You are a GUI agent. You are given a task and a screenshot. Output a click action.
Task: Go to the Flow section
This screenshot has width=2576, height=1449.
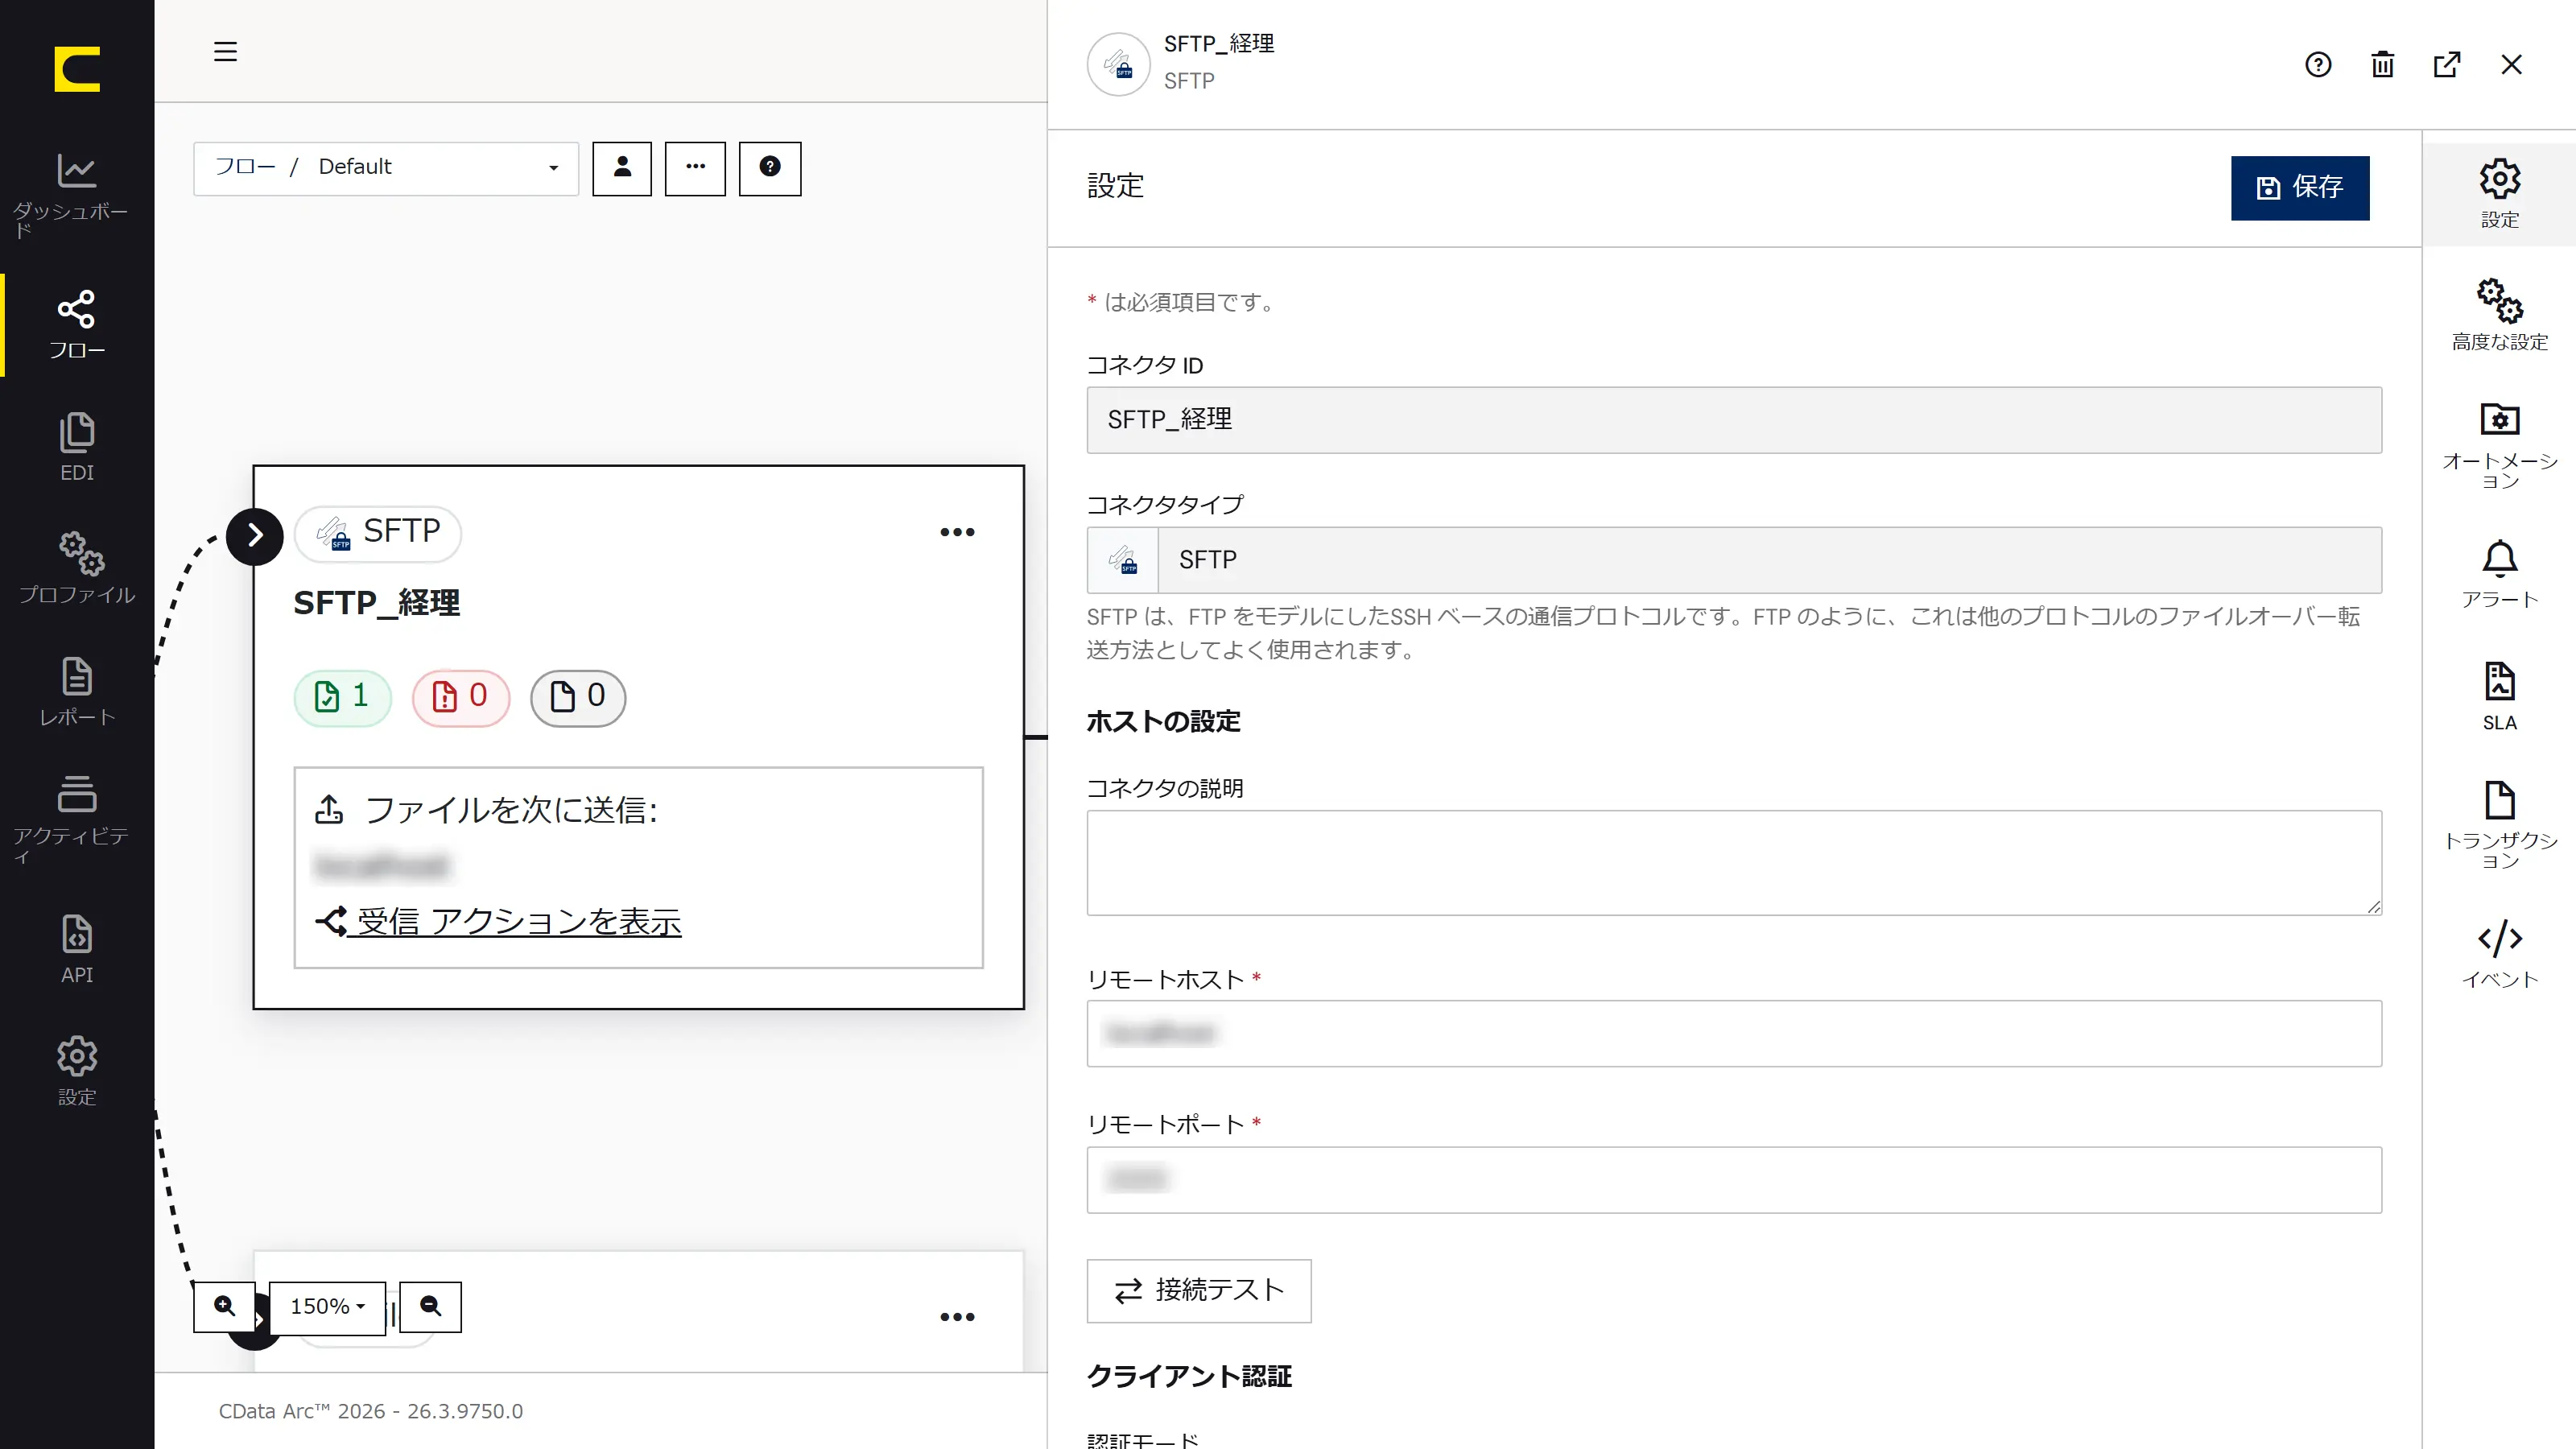pyautogui.click(x=77, y=325)
